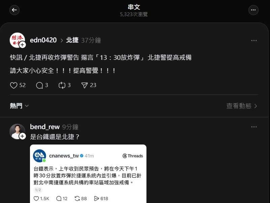Open the bend_rew username link
This screenshot has height=203, width=270.
[x=45, y=127]
